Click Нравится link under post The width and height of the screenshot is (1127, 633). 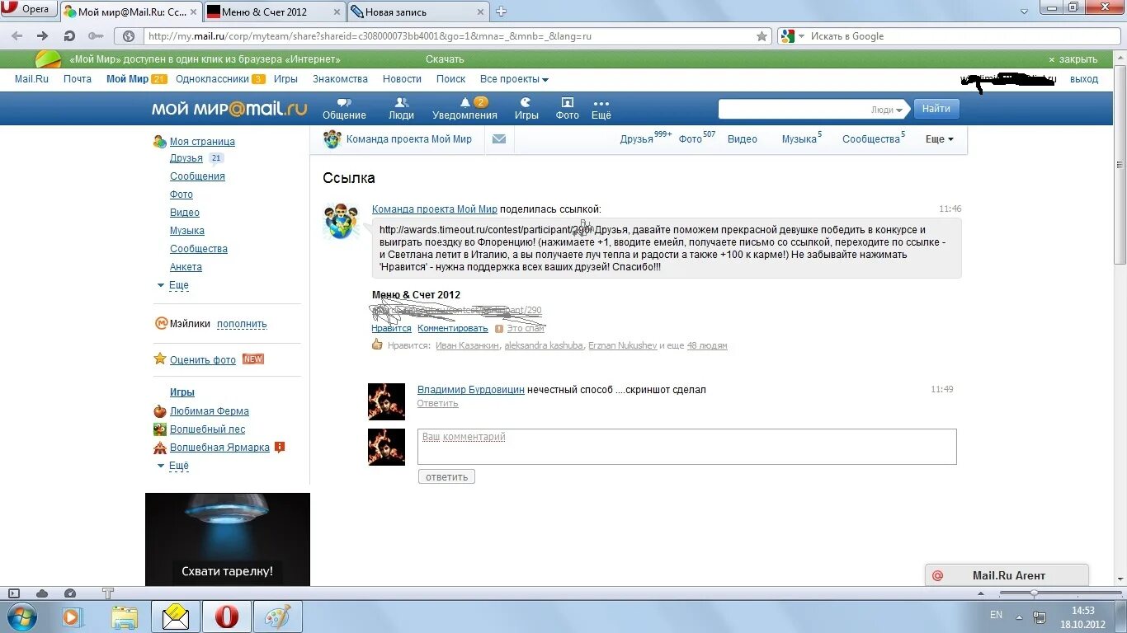click(391, 329)
